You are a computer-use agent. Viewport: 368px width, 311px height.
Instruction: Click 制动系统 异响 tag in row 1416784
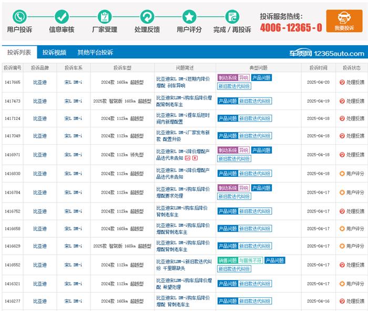(x=233, y=188)
